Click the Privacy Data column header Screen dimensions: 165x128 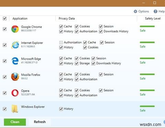coord(67,19)
